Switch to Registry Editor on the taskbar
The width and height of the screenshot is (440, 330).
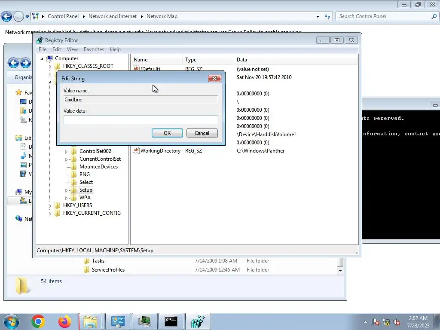click(198, 321)
